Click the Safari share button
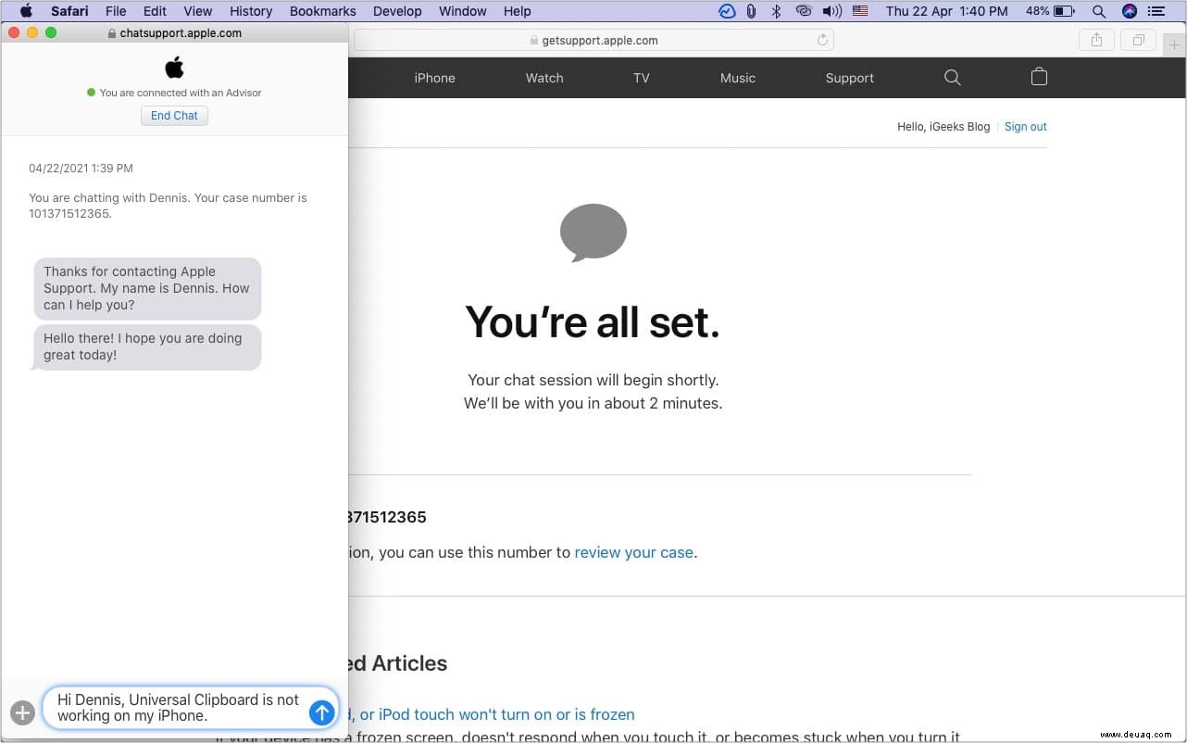This screenshot has width=1187, height=743. click(1096, 40)
